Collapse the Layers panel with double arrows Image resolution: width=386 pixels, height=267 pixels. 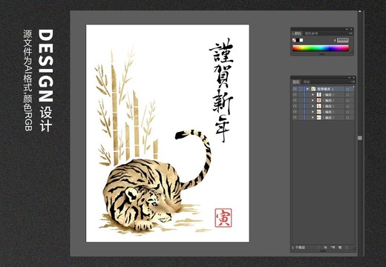coord(349,78)
